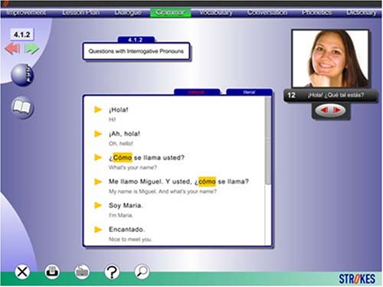Screen dimensions: 383x287
Task: Go to the Phonetics section
Action: [x=316, y=12]
